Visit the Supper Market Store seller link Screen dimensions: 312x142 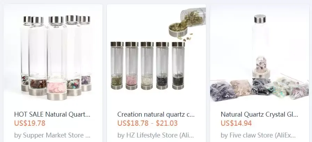tap(52, 135)
